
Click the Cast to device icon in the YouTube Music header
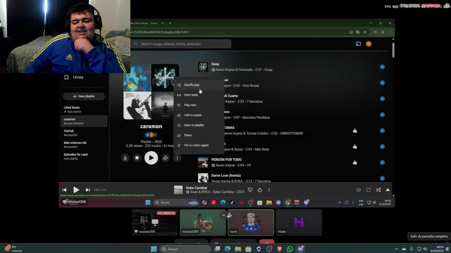pyautogui.click(x=358, y=44)
